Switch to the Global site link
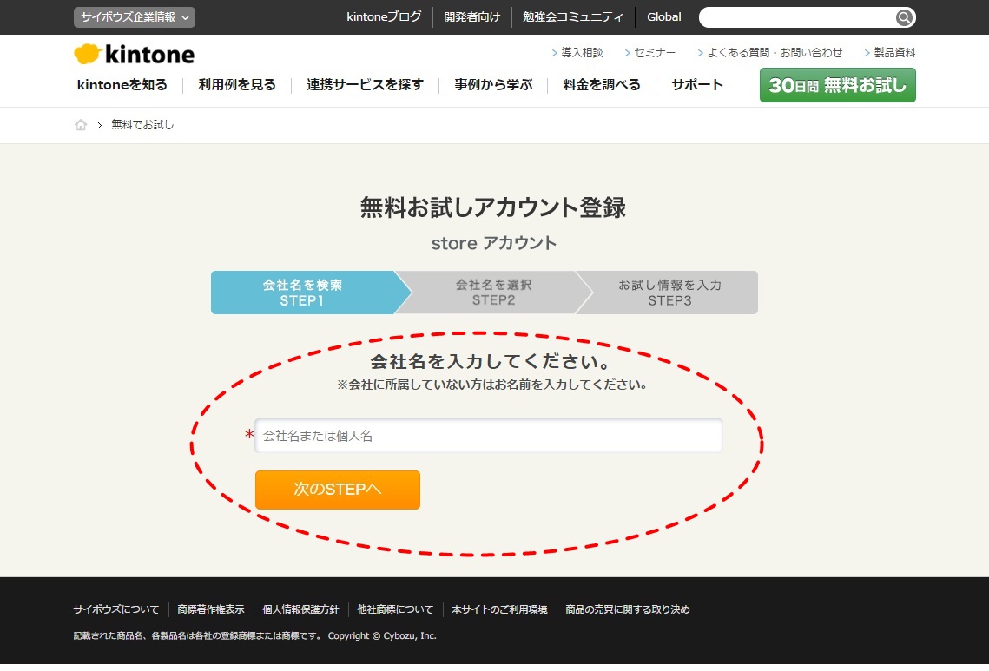This screenshot has height=671, width=989. coord(663,17)
